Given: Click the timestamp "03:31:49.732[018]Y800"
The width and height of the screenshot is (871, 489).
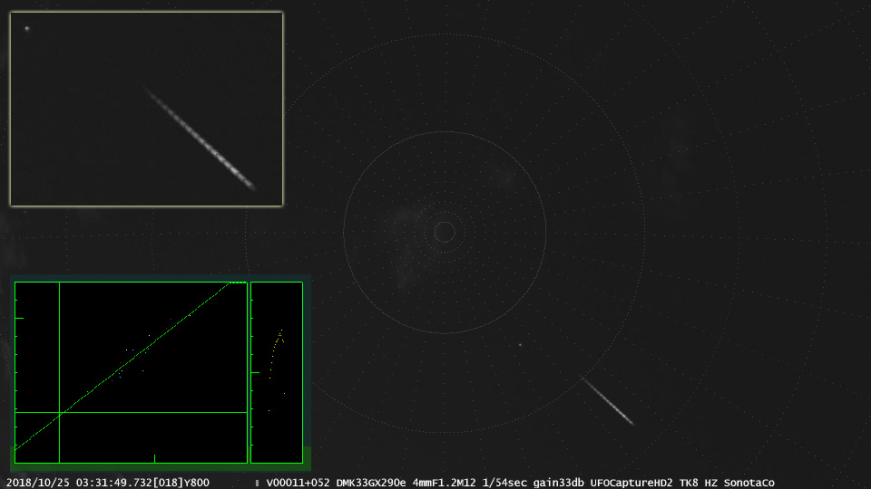Looking at the screenshot, I should [x=142, y=483].
